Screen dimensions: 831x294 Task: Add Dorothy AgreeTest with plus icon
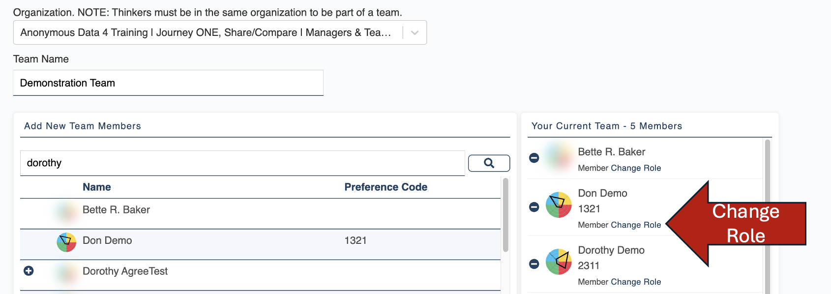click(29, 271)
